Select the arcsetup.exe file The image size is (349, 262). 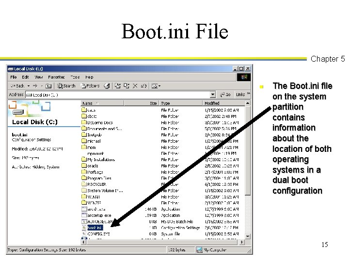tap(96, 215)
